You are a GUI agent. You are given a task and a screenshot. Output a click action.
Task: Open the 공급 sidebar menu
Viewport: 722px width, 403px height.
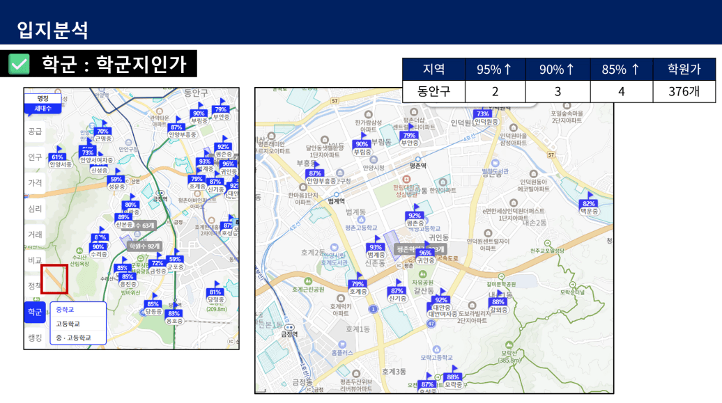35,132
